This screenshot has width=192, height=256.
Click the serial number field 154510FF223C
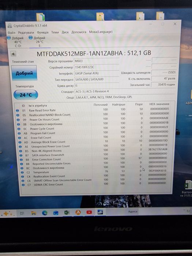(96, 67)
